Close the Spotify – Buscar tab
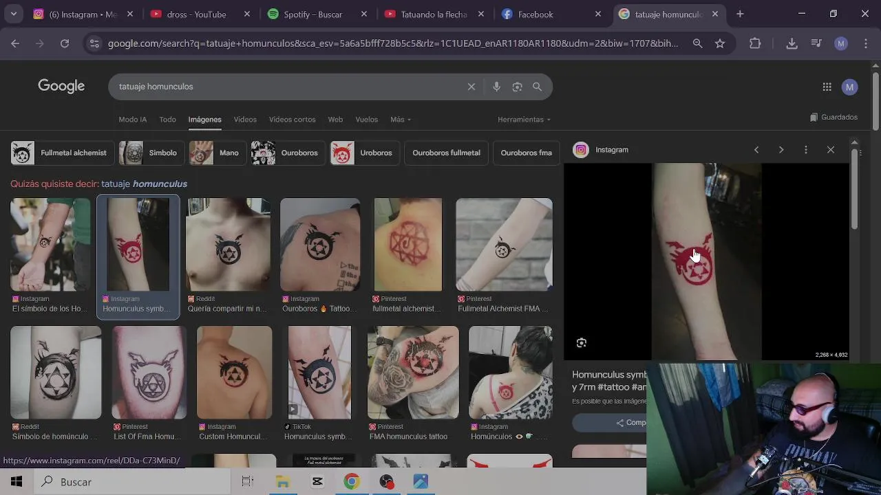This screenshot has width=881, height=495. pos(364,14)
